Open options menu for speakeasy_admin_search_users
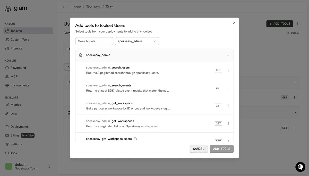This screenshot has height=176, width=309. [228, 70]
